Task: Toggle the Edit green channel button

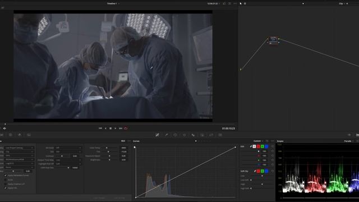Action: (263, 146)
